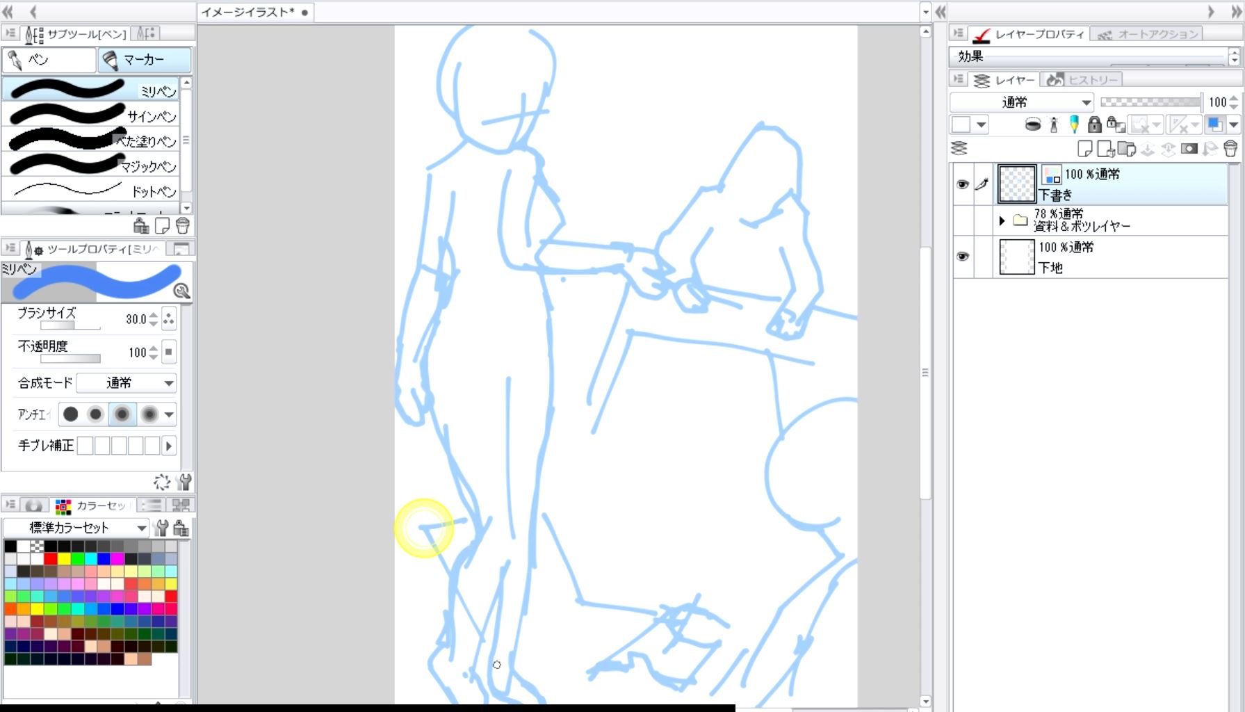Click delete layer trash icon
Screen dimensions: 1245x712
click(1230, 148)
